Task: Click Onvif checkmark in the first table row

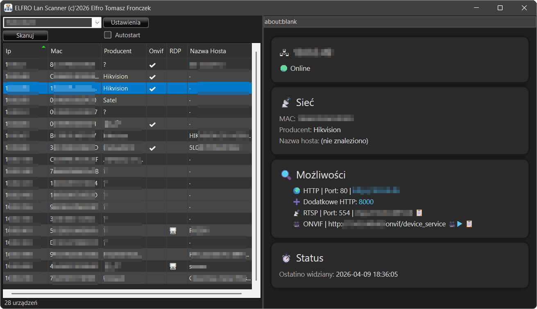Action: [152, 65]
